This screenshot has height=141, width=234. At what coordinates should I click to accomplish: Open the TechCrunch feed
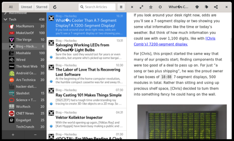tap(24, 127)
